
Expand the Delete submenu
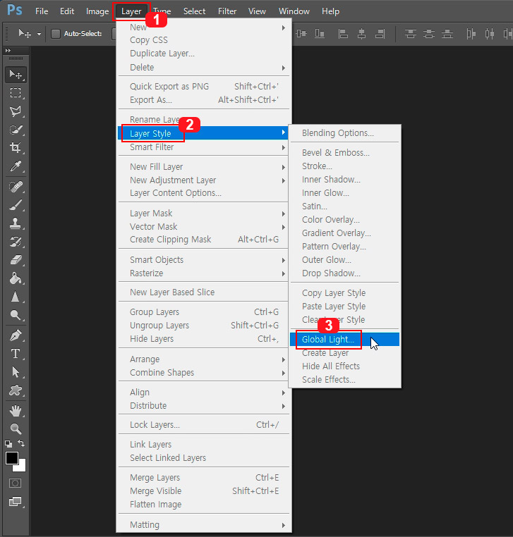click(283, 68)
